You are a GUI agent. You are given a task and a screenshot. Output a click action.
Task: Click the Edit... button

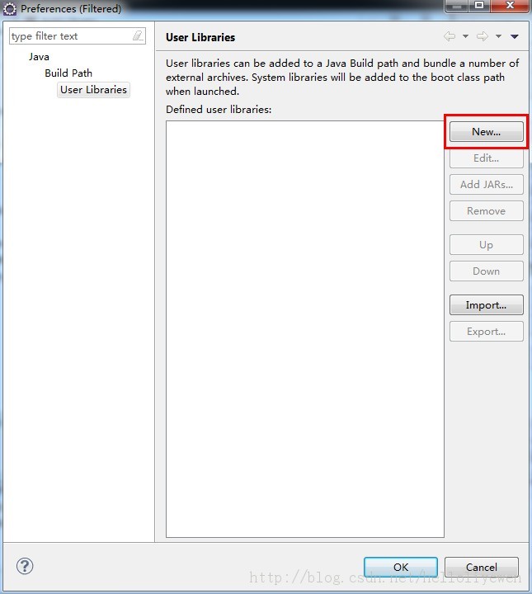click(x=486, y=158)
